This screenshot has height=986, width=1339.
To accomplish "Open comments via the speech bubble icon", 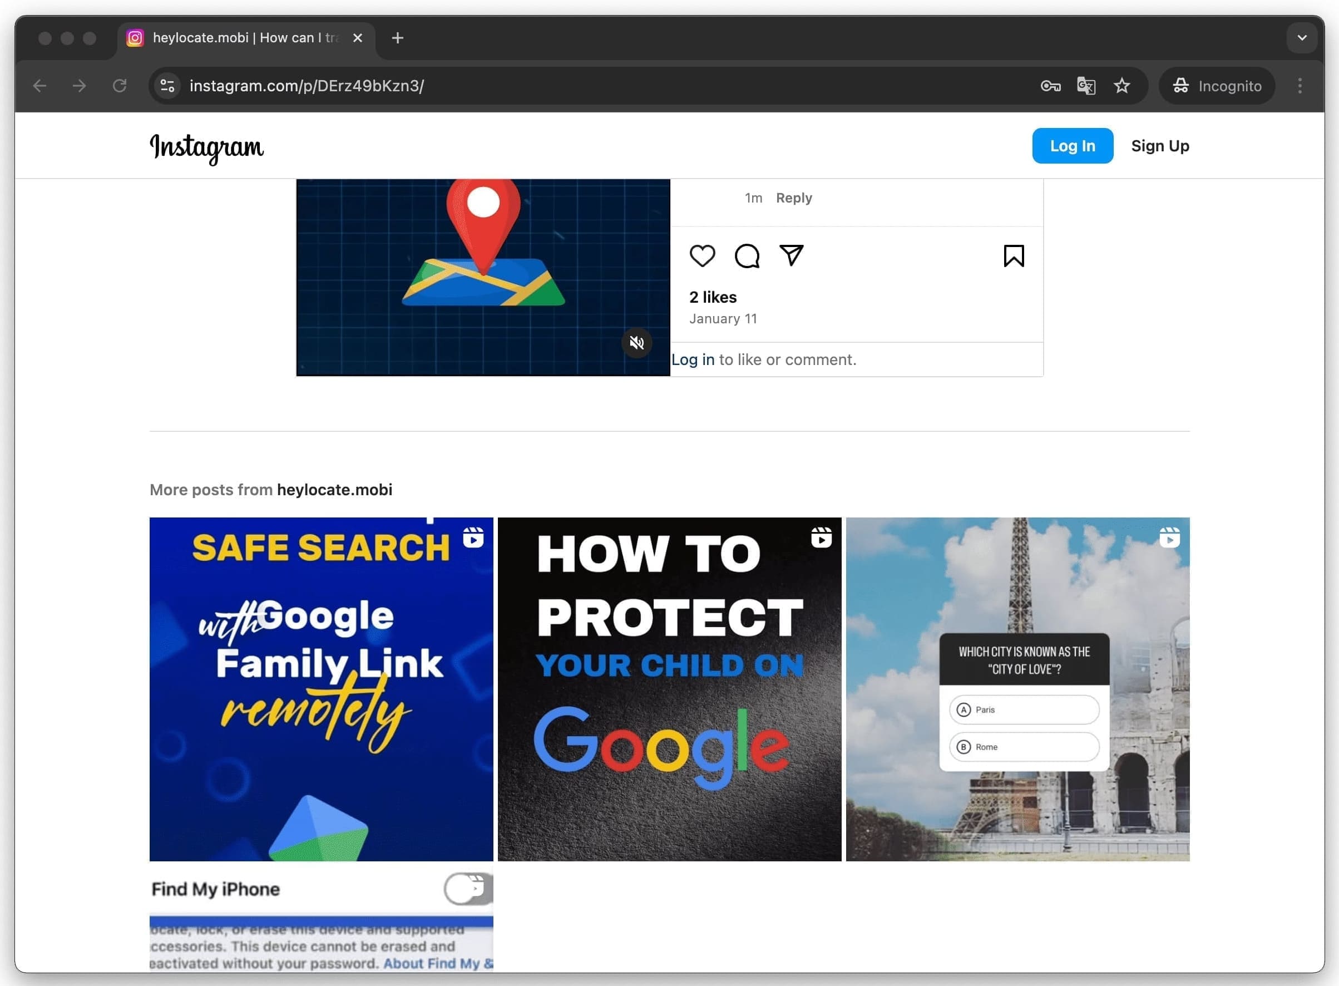I will [747, 256].
